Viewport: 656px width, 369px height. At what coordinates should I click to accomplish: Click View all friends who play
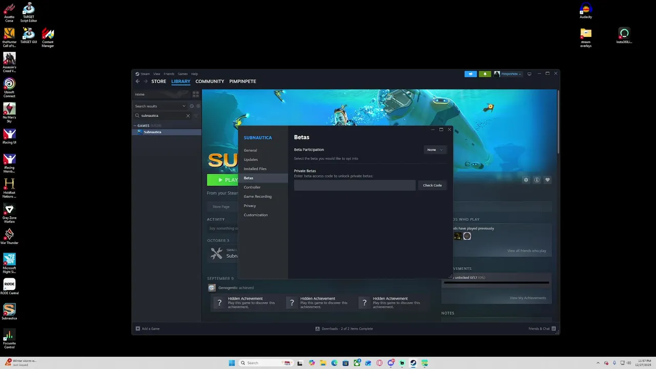coord(527,251)
